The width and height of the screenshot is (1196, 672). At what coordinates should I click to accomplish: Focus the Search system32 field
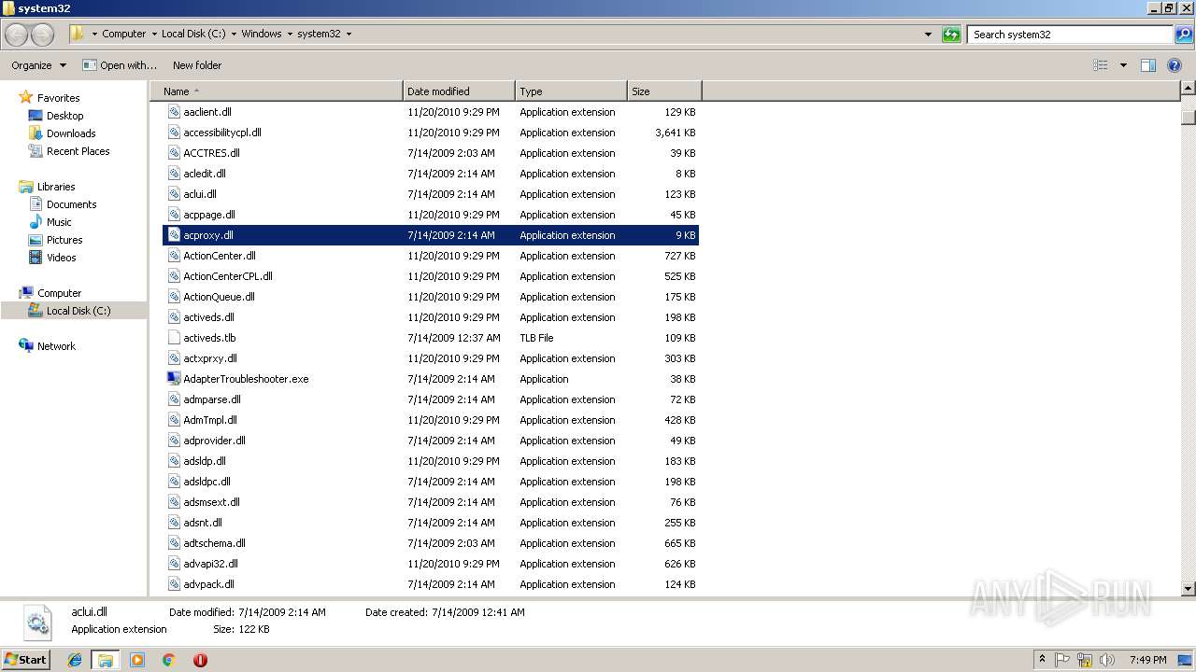click(1071, 35)
